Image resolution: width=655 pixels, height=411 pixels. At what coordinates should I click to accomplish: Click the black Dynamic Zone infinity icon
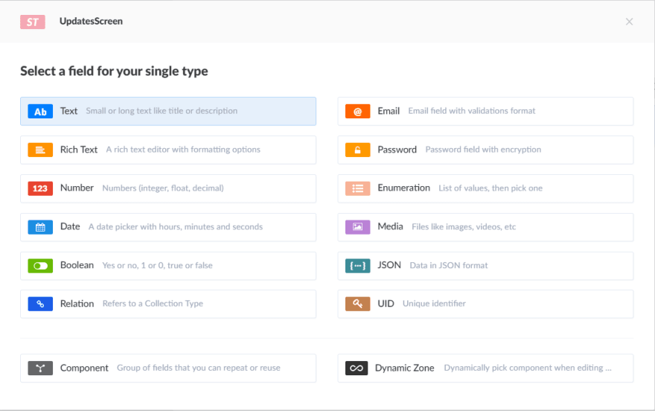pyautogui.click(x=357, y=368)
